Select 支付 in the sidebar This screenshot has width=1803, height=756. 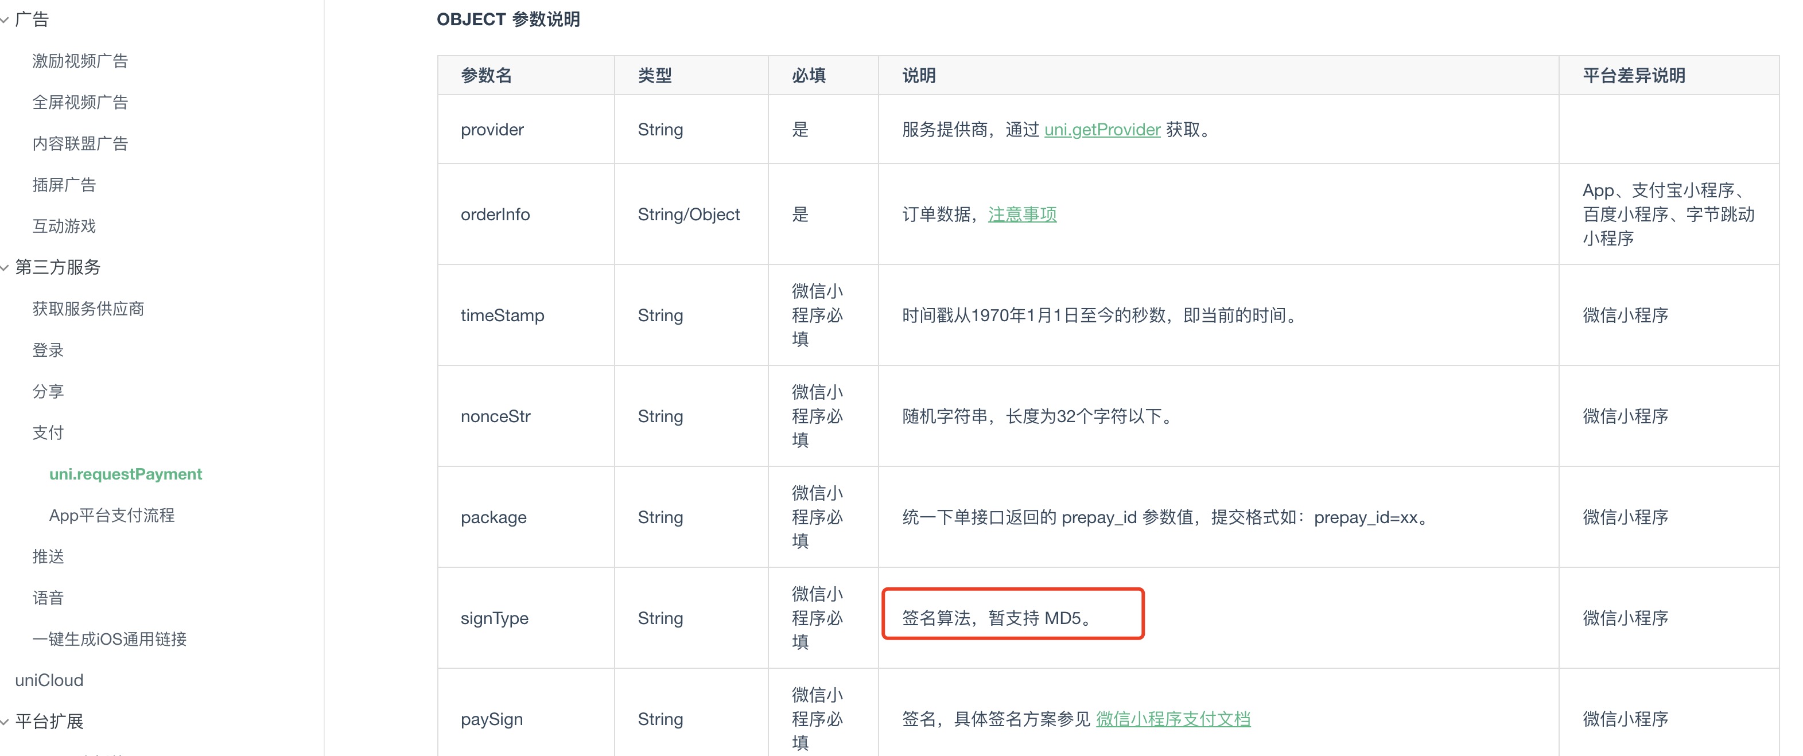click(48, 432)
